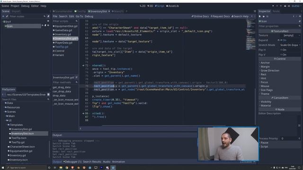The height and width of the screenshot is (170, 303).
Task: Click the Request Docs button
Action: point(220,17)
